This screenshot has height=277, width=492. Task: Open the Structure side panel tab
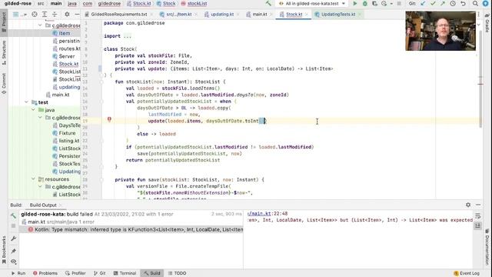[4, 52]
